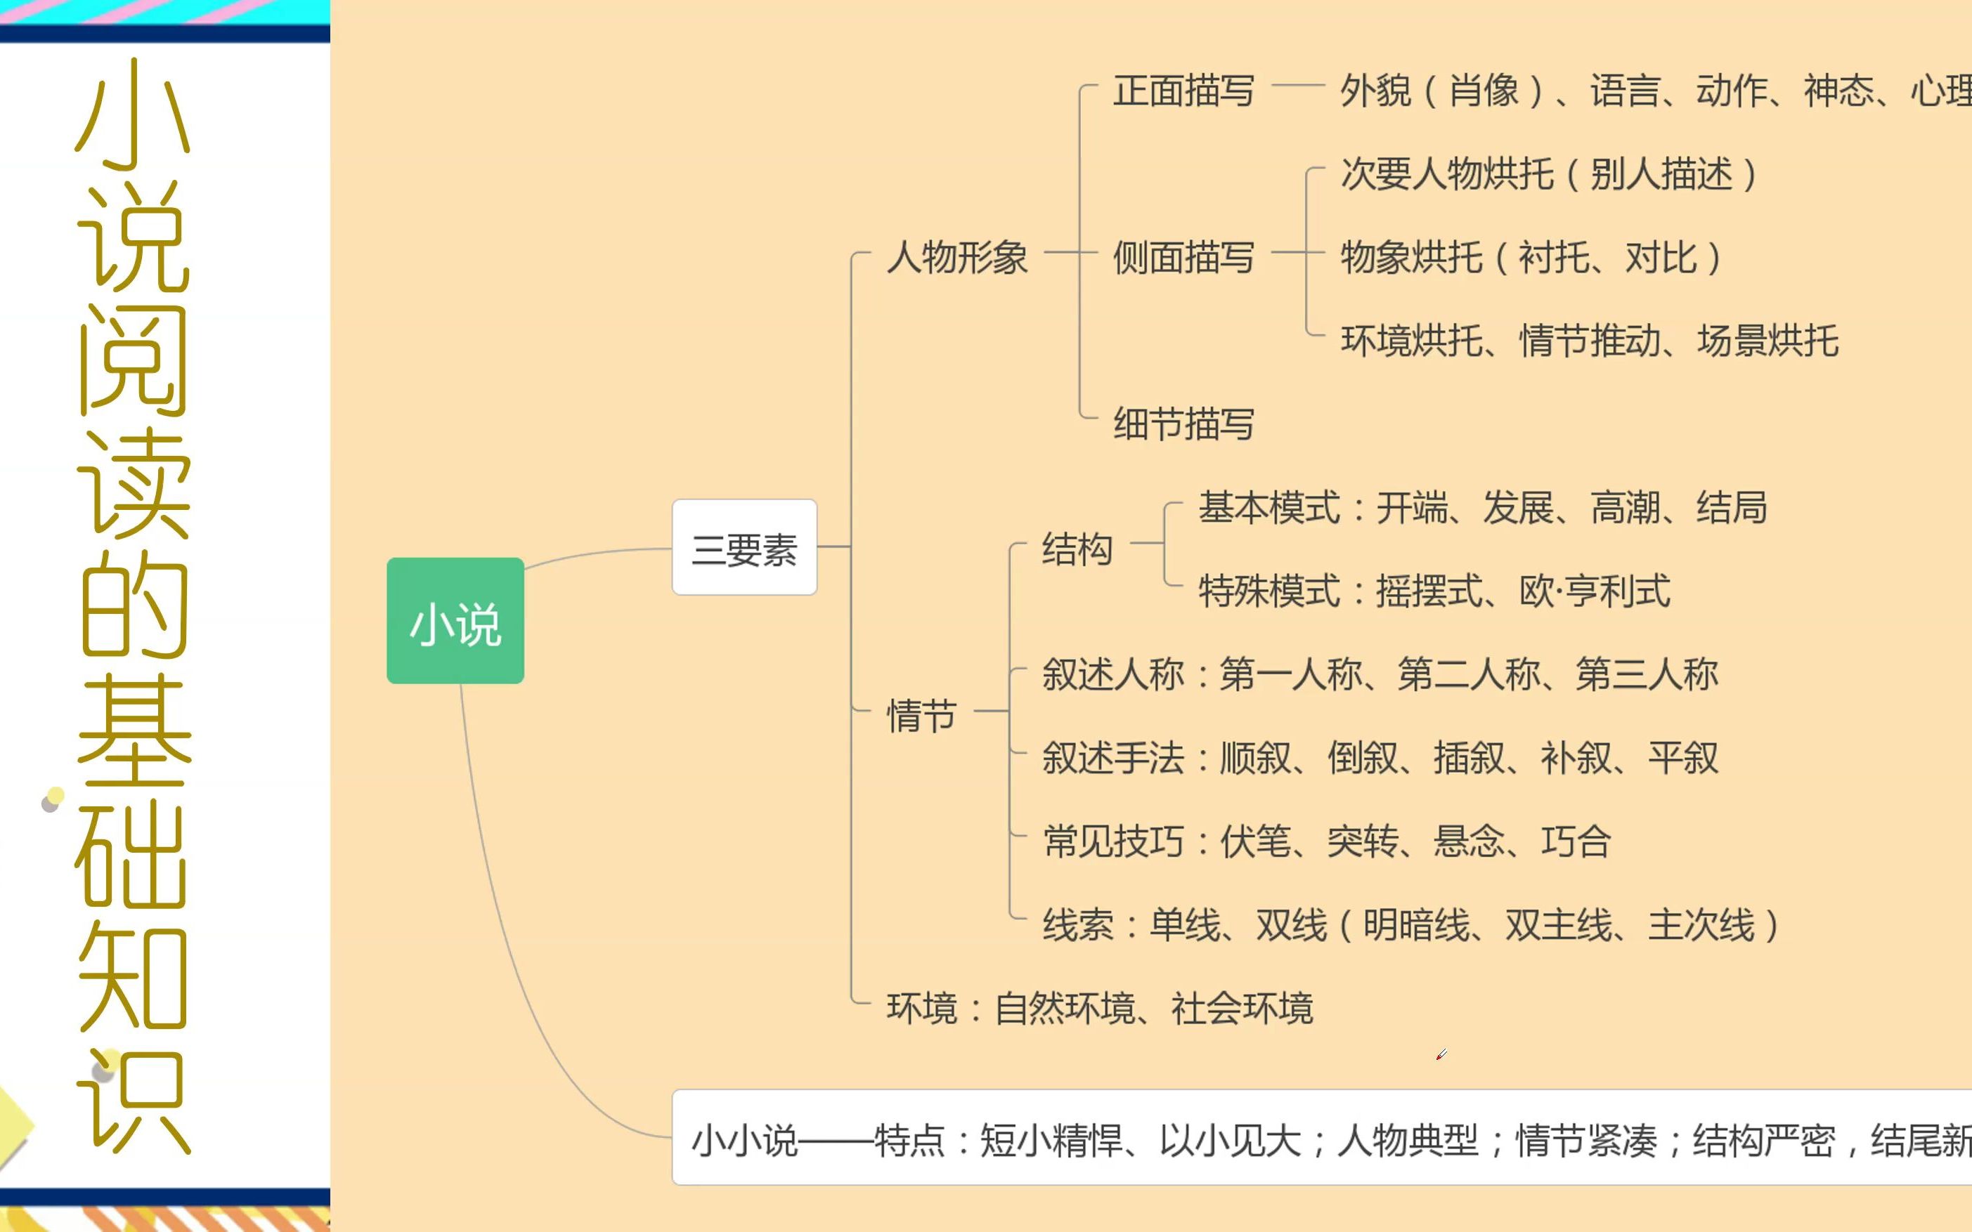Click 叙述手法 narrative technique item

1099,756
